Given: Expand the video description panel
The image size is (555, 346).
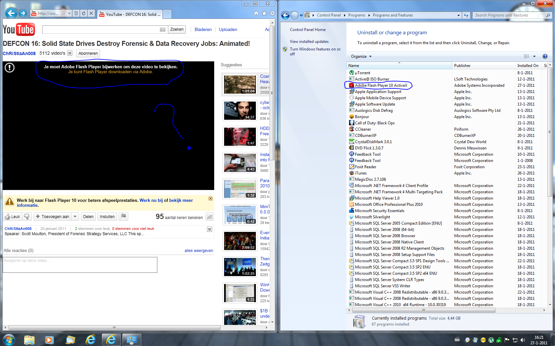Looking at the screenshot, I should pos(210,229).
